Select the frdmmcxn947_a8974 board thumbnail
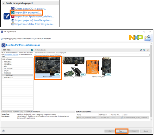154x135 pixels. pos(99,67)
